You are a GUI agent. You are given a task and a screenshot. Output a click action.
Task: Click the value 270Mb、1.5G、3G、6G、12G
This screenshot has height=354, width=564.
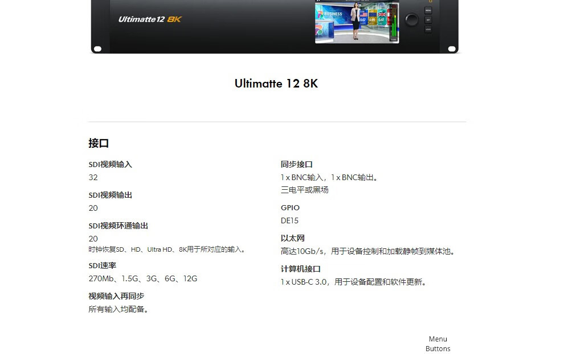pyautogui.click(x=143, y=278)
